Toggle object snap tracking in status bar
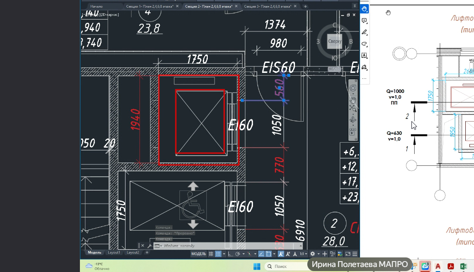This screenshot has width=474, height=272. coord(261,254)
